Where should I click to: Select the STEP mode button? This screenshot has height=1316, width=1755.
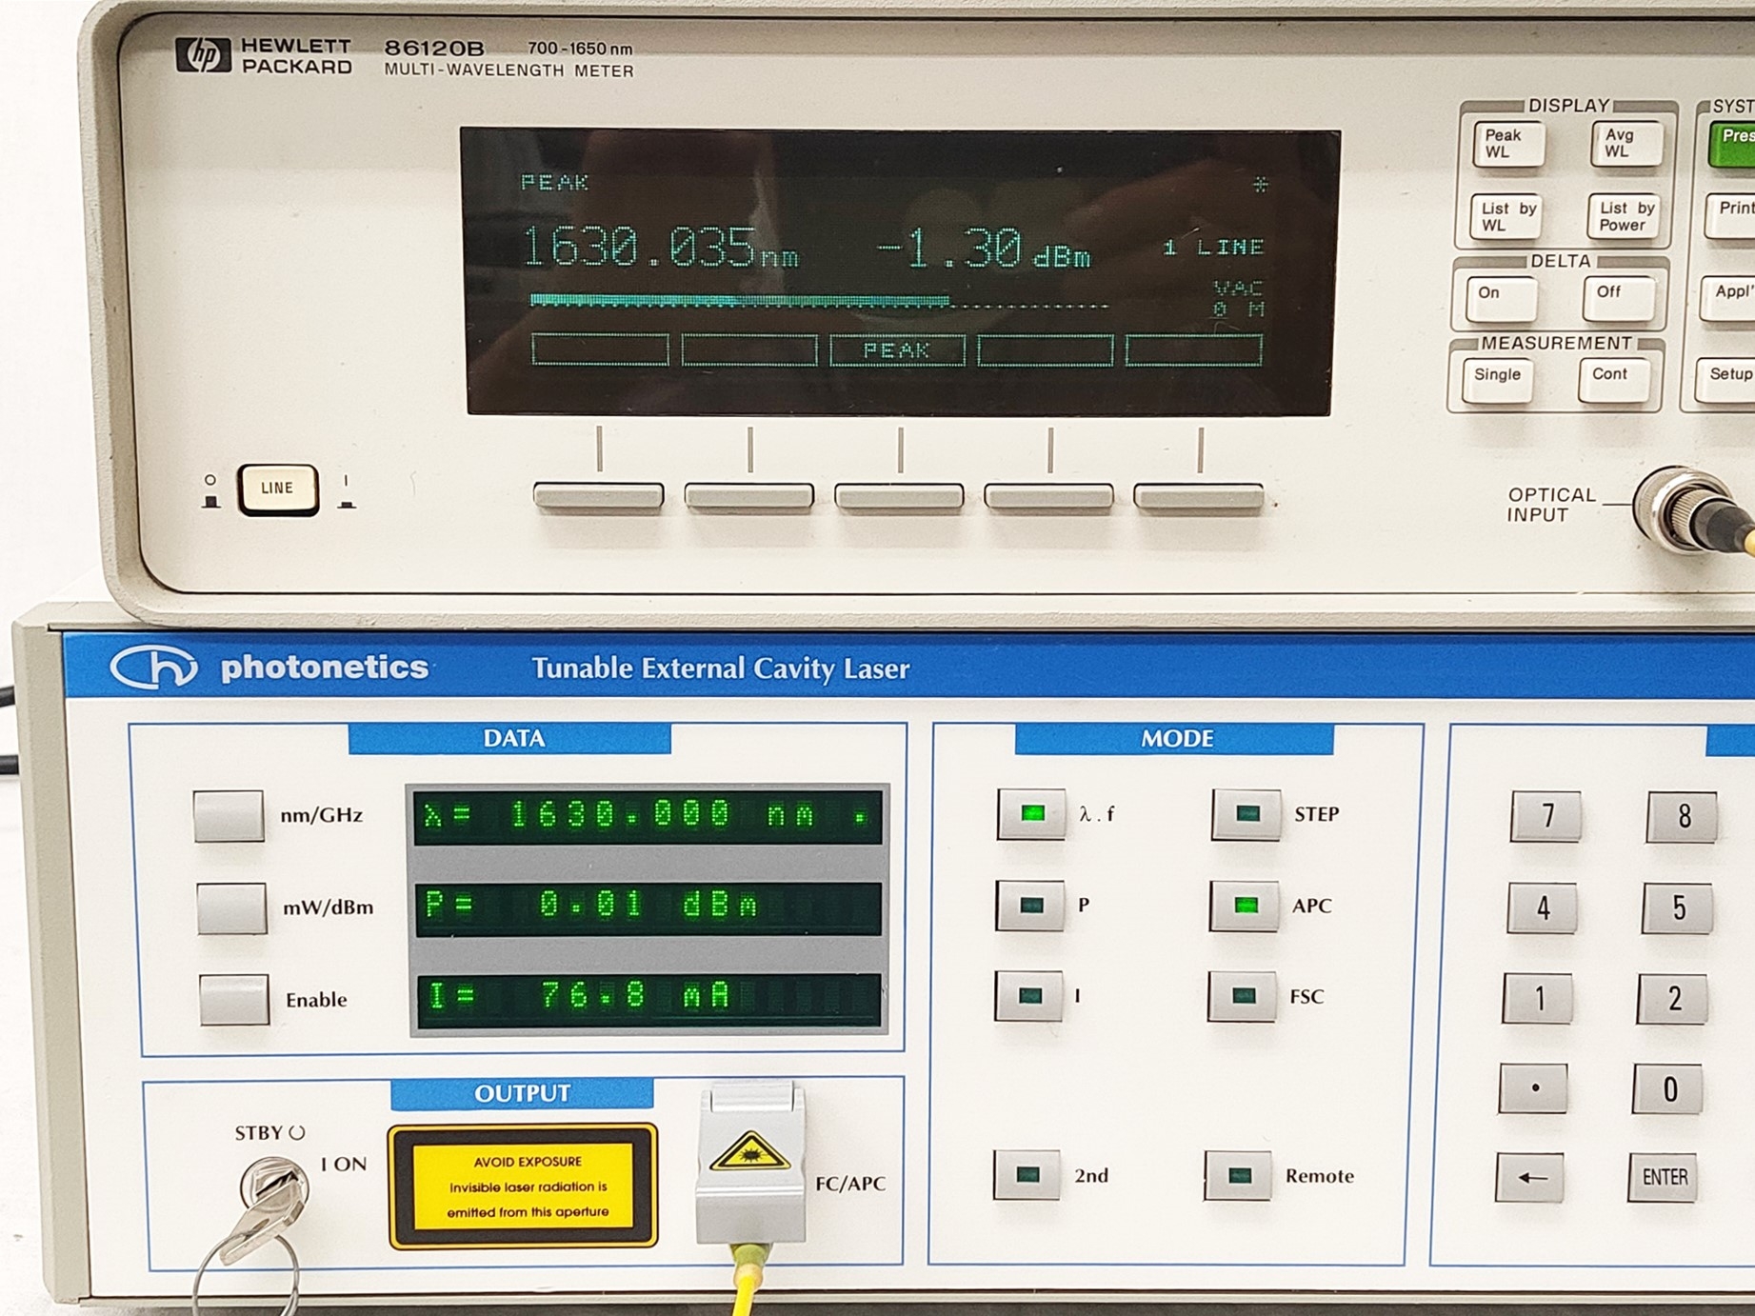tap(1246, 814)
